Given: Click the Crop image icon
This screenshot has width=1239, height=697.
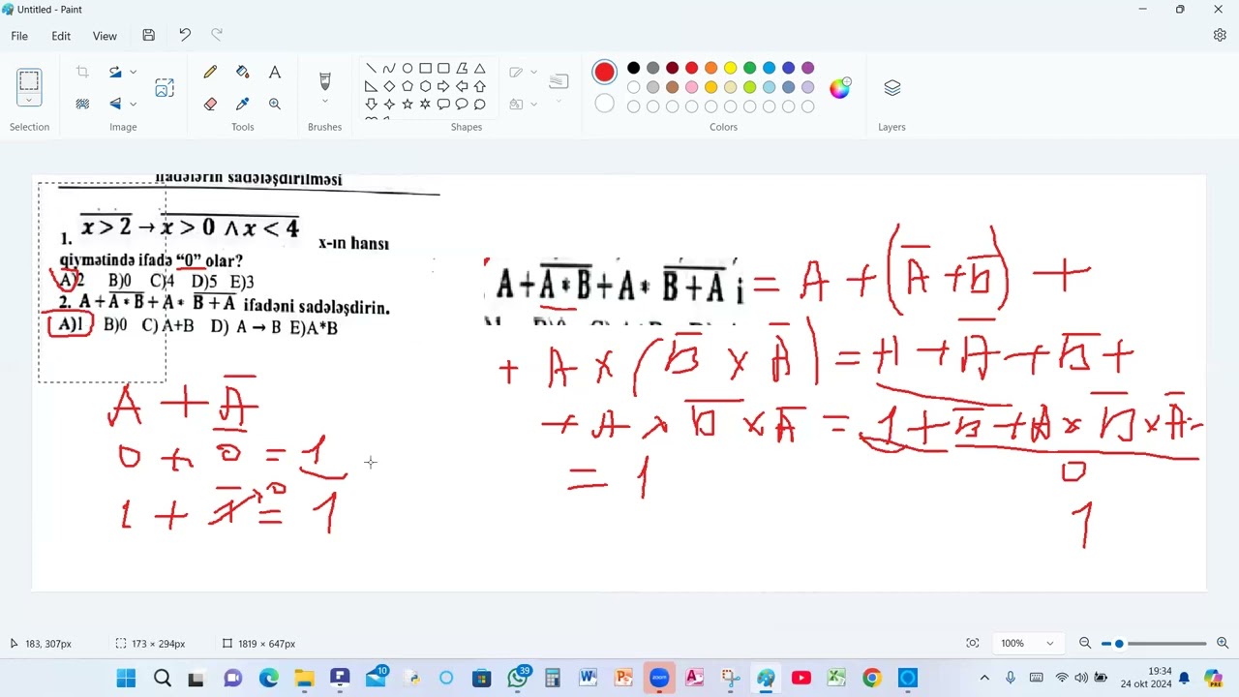Looking at the screenshot, I should 82,73.
